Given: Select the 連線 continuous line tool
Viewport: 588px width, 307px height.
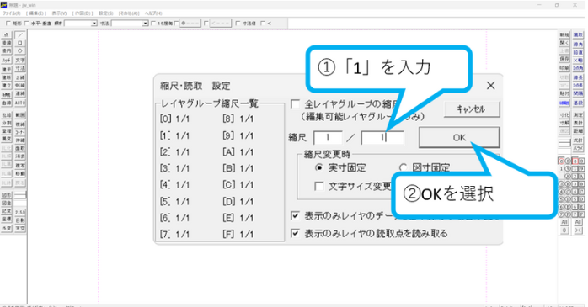Looking at the screenshot, I should click(20, 93).
